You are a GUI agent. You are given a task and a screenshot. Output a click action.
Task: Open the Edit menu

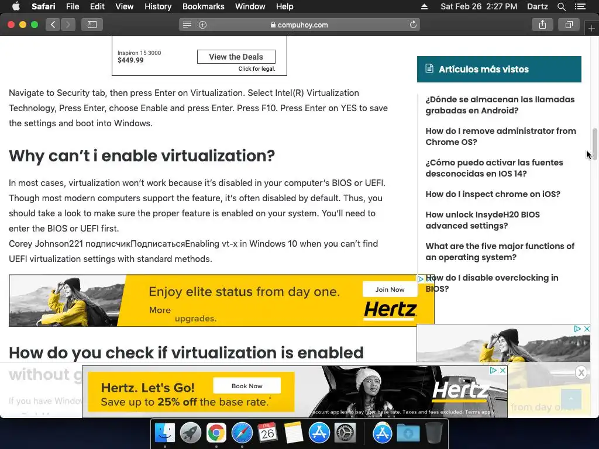click(97, 6)
